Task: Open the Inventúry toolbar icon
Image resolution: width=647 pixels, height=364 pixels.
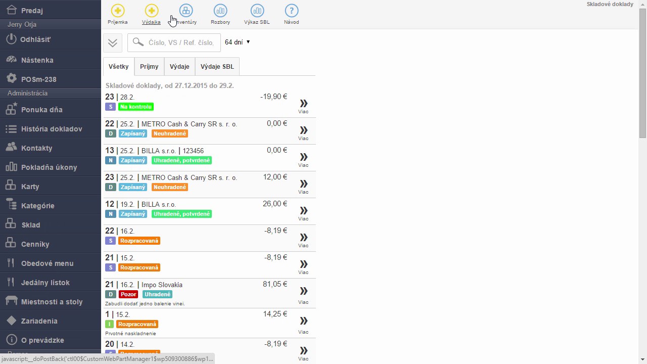Action: 186,14
